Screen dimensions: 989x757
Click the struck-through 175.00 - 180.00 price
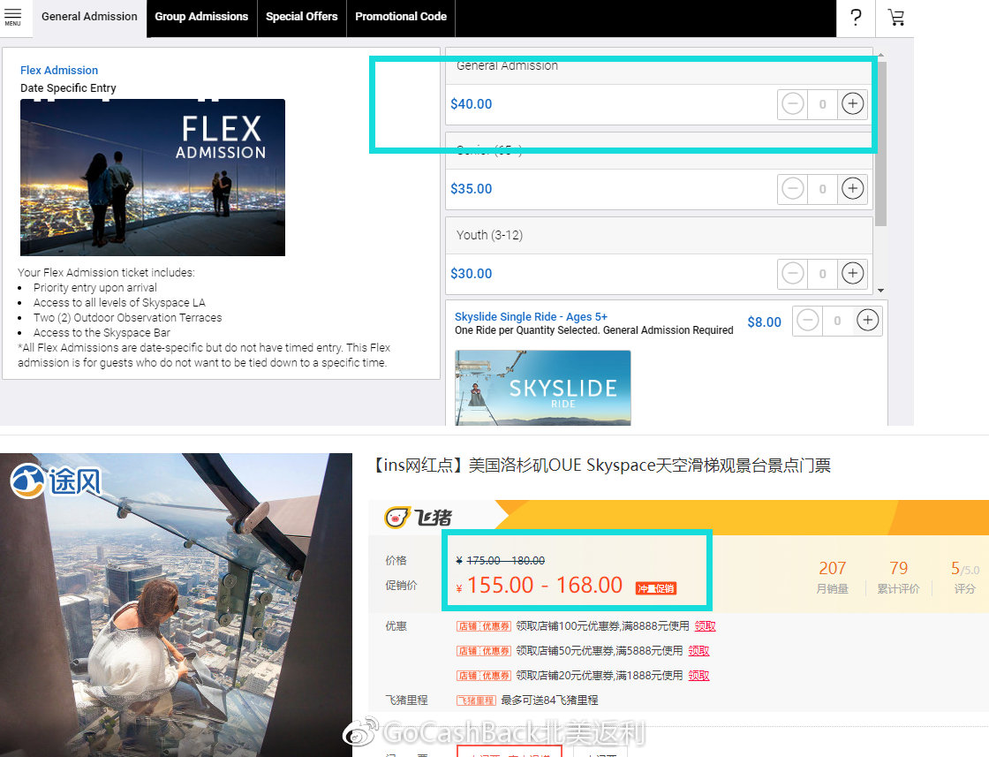505,560
